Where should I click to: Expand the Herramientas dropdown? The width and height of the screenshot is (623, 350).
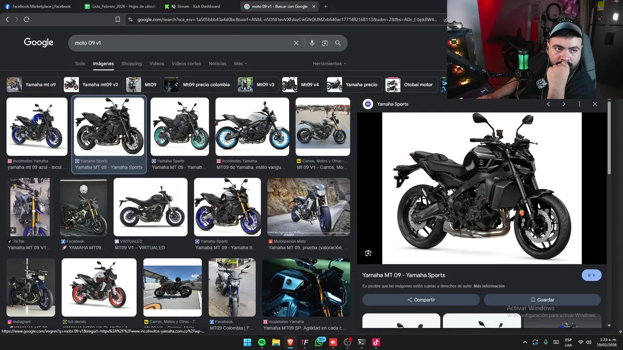point(330,64)
